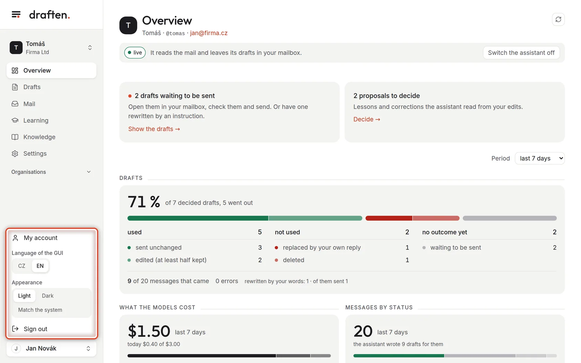The height and width of the screenshot is (363, 581).
Task: Switch GUI language to CZ
Action: [x=22, y=266]
